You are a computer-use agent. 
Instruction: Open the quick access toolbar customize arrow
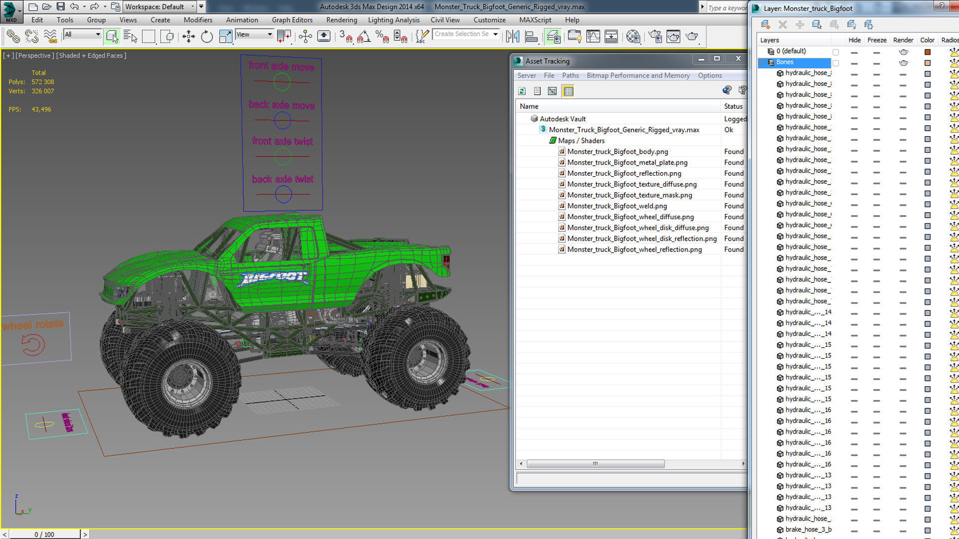(x=201, y=6)
